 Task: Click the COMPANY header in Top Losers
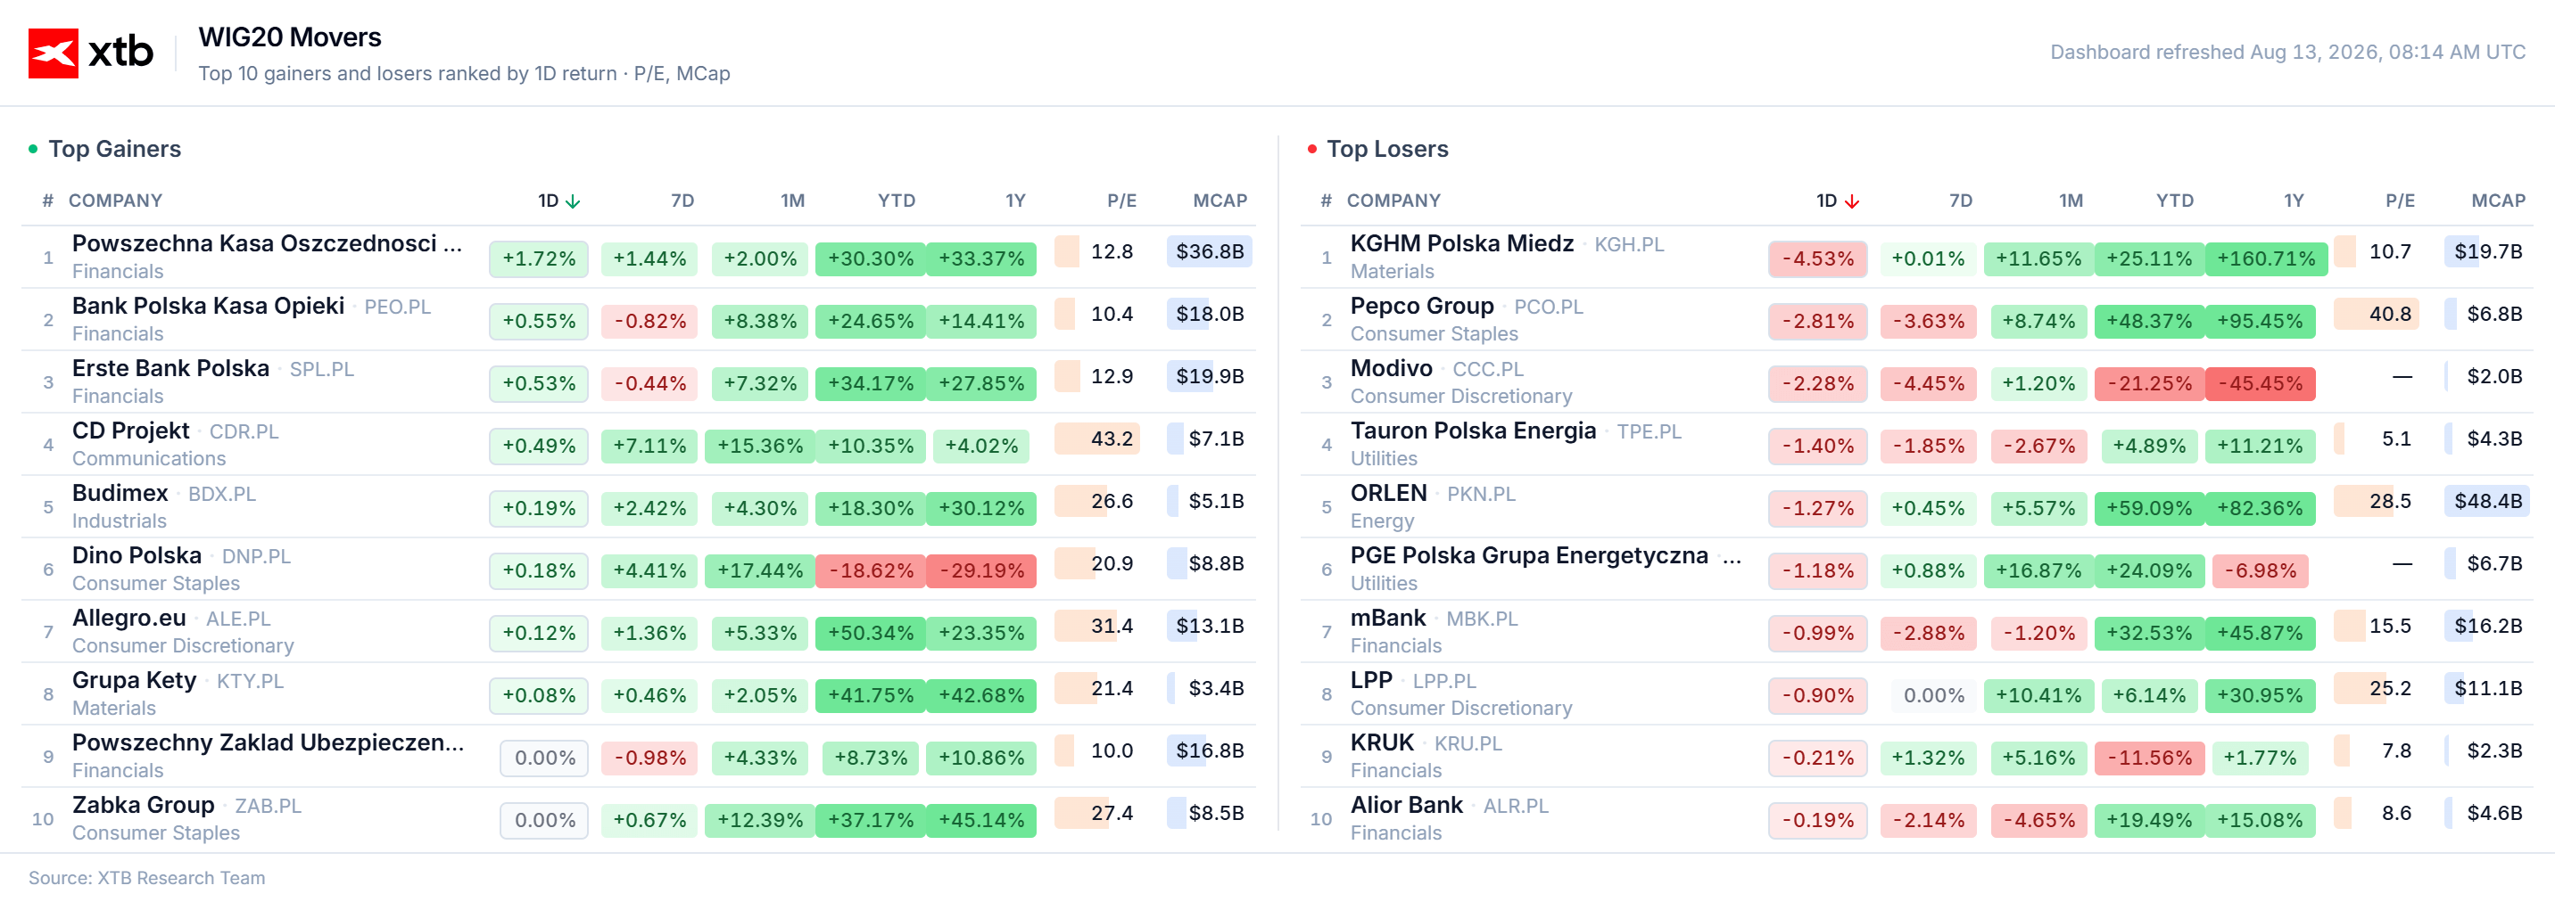point(1393,201)
